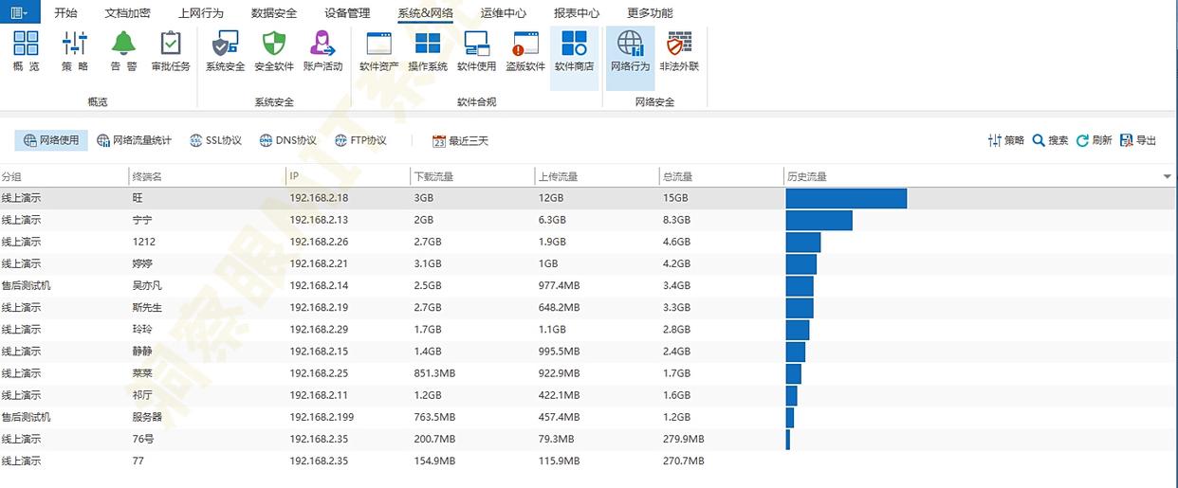This screenshot has width=1178, height=488.
Task: Select the 系统安全 shield icon
Action: click(225, 52)
